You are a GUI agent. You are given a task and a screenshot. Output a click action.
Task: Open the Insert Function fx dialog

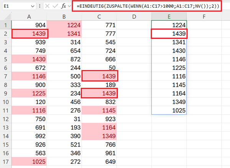pos(66,6)
